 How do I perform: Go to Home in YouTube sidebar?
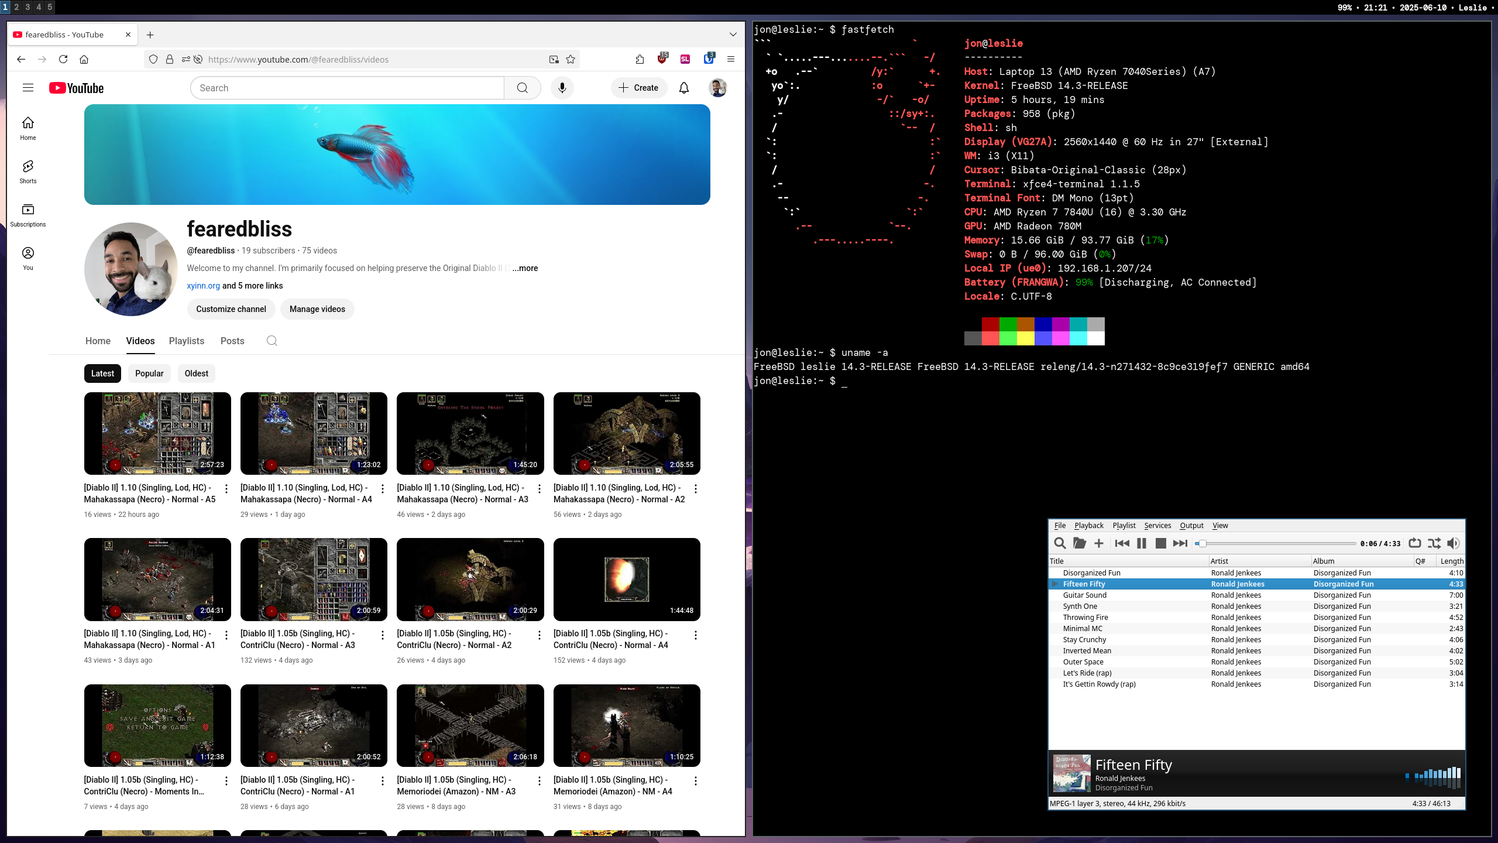[28, 128]
